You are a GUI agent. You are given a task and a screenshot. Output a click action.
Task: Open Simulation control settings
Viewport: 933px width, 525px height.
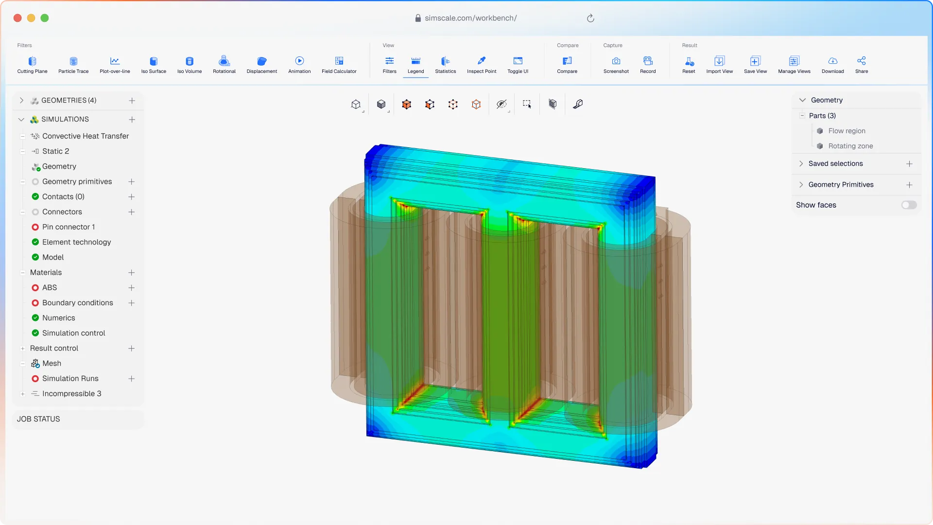click(x=73, y=333)
